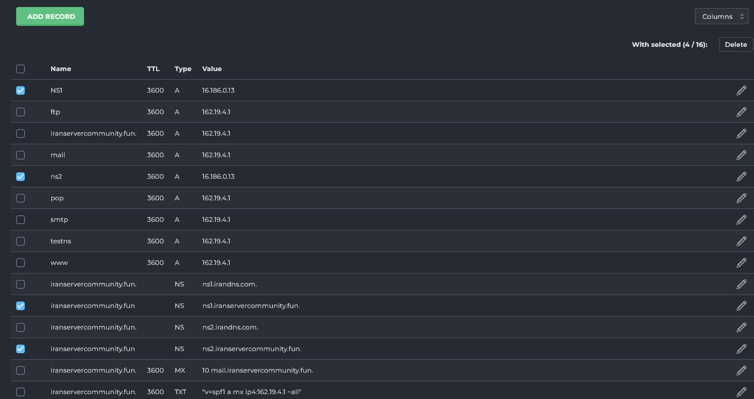Open the Columns dropdown
Screen dimensions: 754x399
[721, 17]
